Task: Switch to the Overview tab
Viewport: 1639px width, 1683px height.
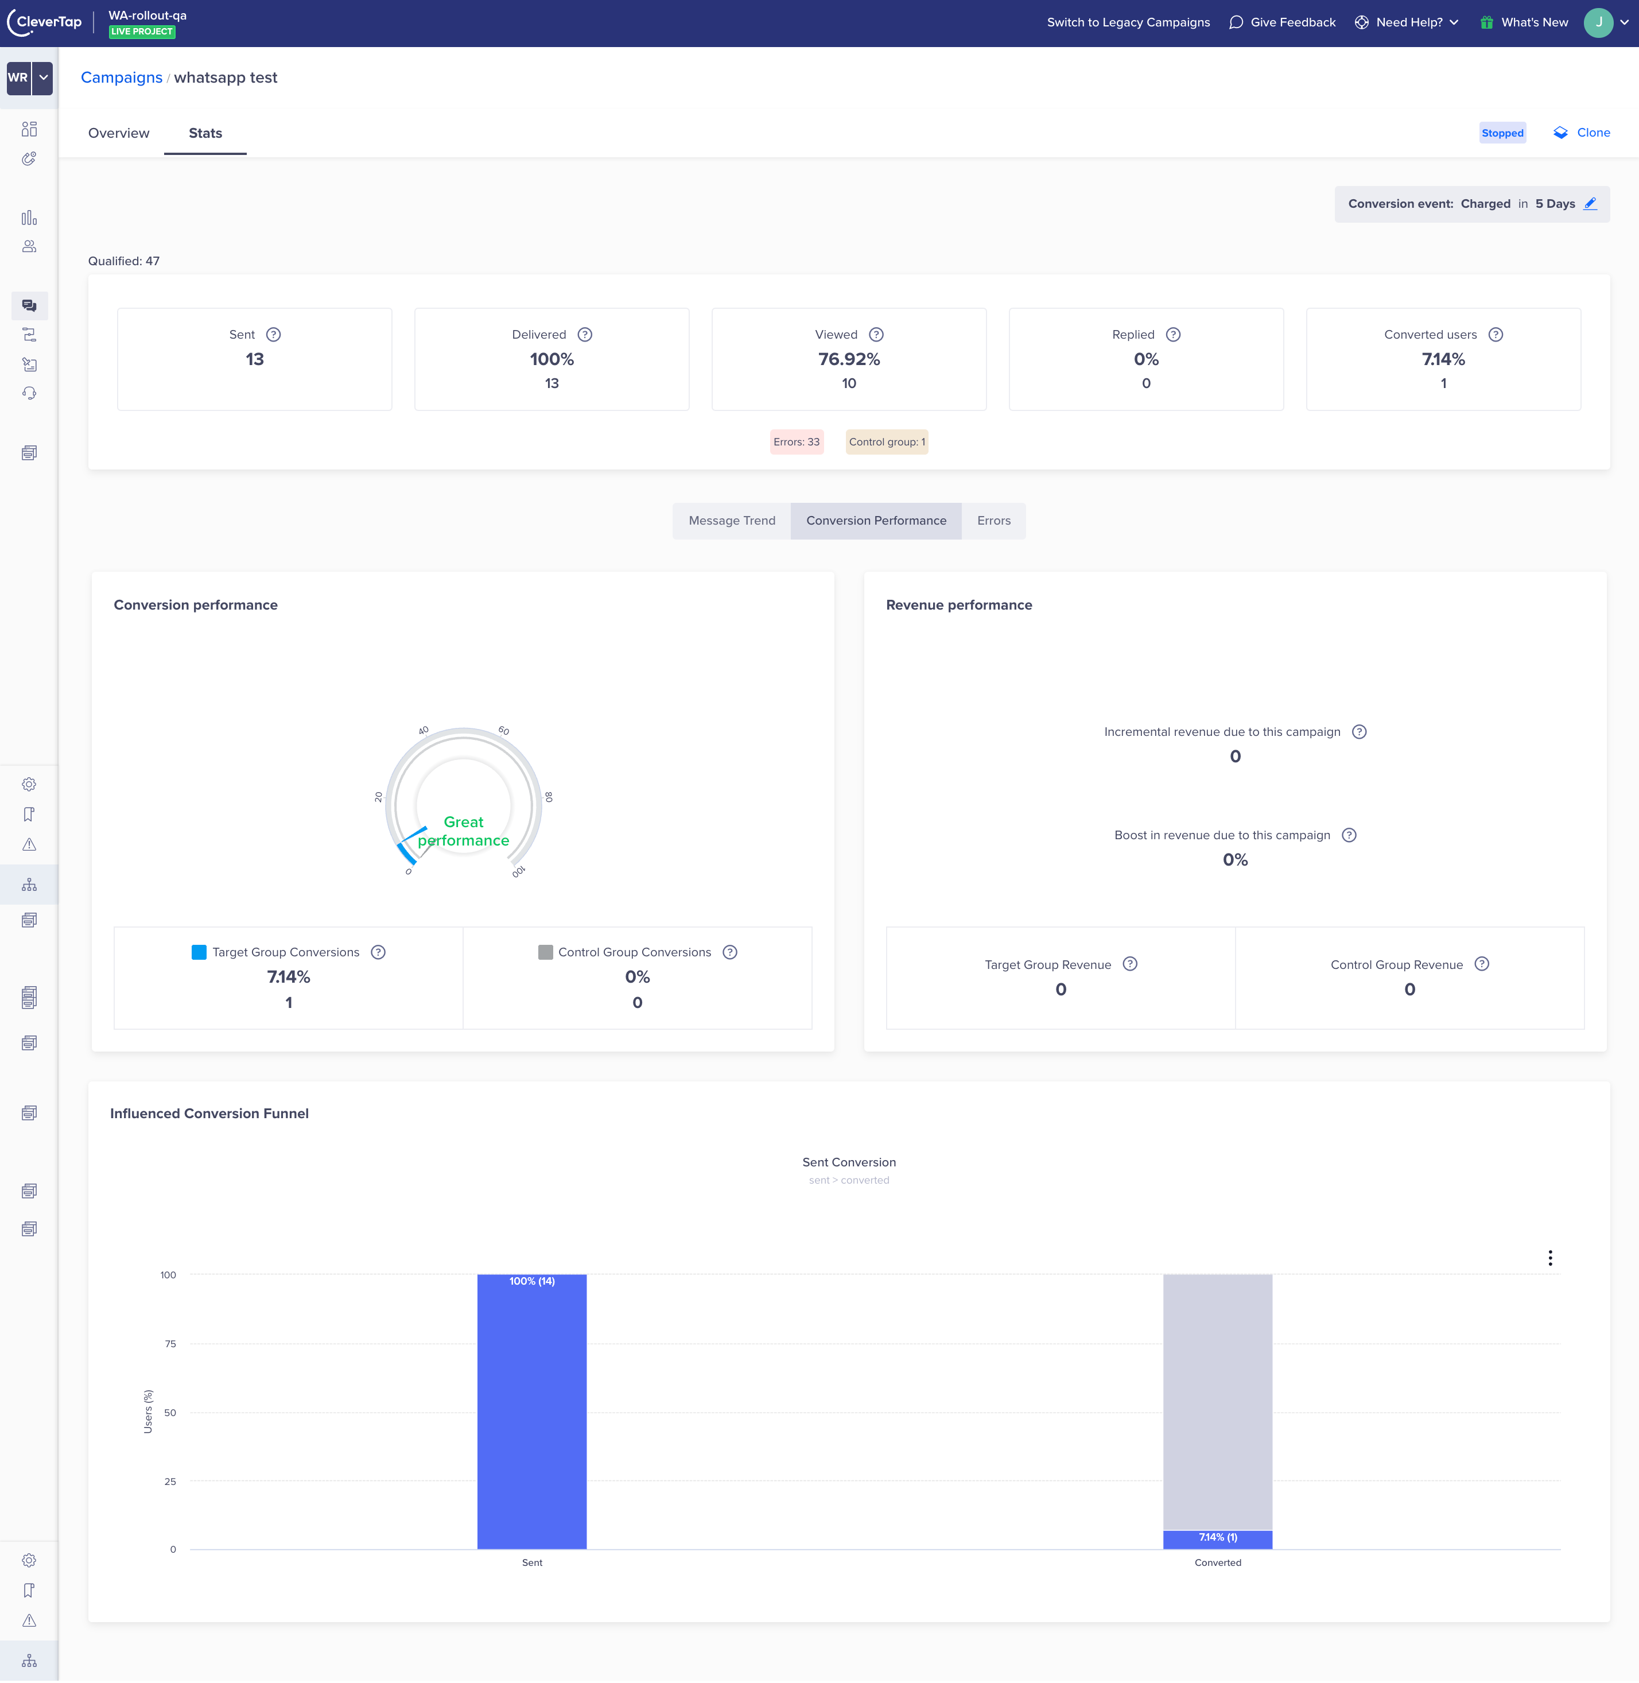Action: 119,133
